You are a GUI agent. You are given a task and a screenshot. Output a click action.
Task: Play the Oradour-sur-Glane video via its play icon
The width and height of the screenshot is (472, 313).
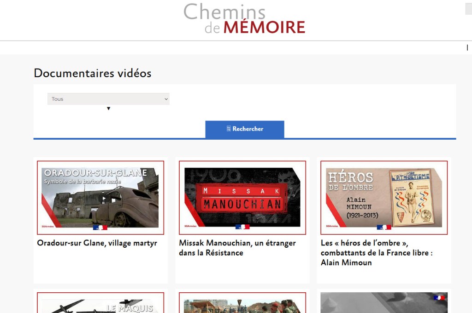104,199
